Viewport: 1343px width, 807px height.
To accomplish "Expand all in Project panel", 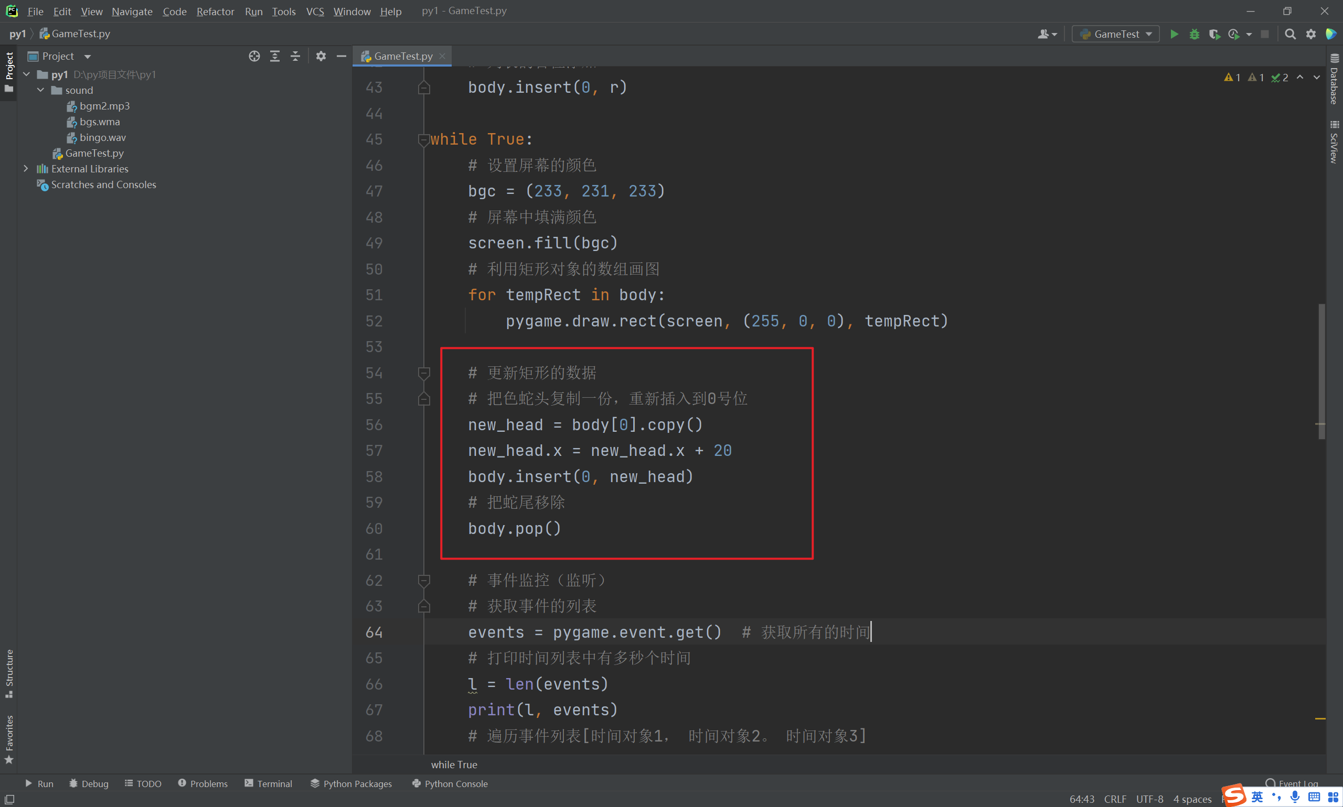I will tap(275, 56).
